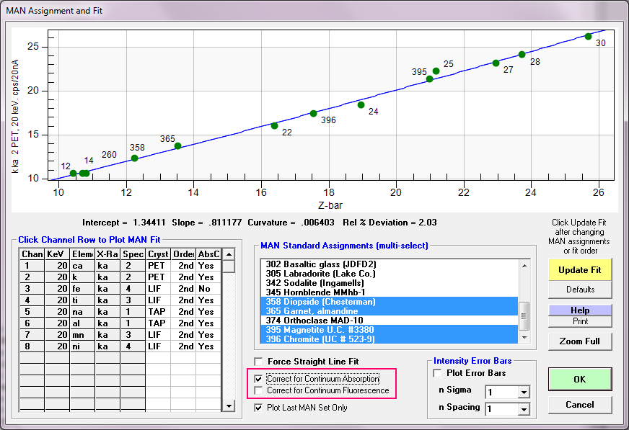
Task: Click the Print button
Action: point(580,321)
